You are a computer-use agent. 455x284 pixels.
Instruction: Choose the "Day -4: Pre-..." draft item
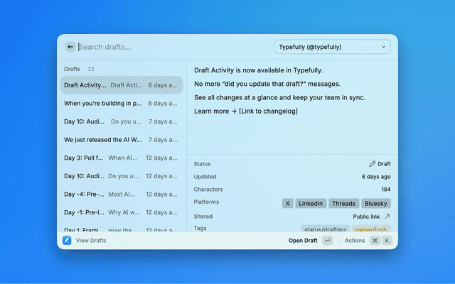click(x=120, y=194)
